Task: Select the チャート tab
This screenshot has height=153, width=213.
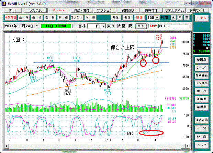Action: 59,11
